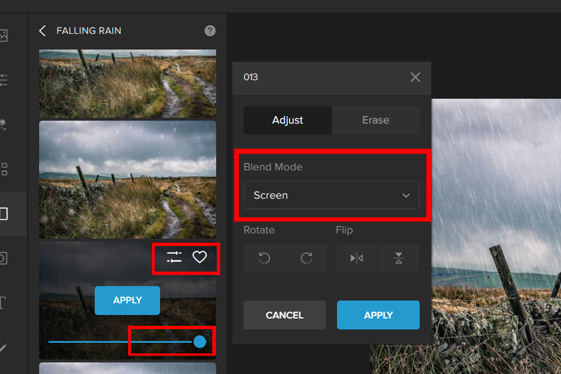Viewport: 561px width, 374px height.
Task: Select the second rain effect thumbnail
Action: pyautogui.click(x=127, y=180)
